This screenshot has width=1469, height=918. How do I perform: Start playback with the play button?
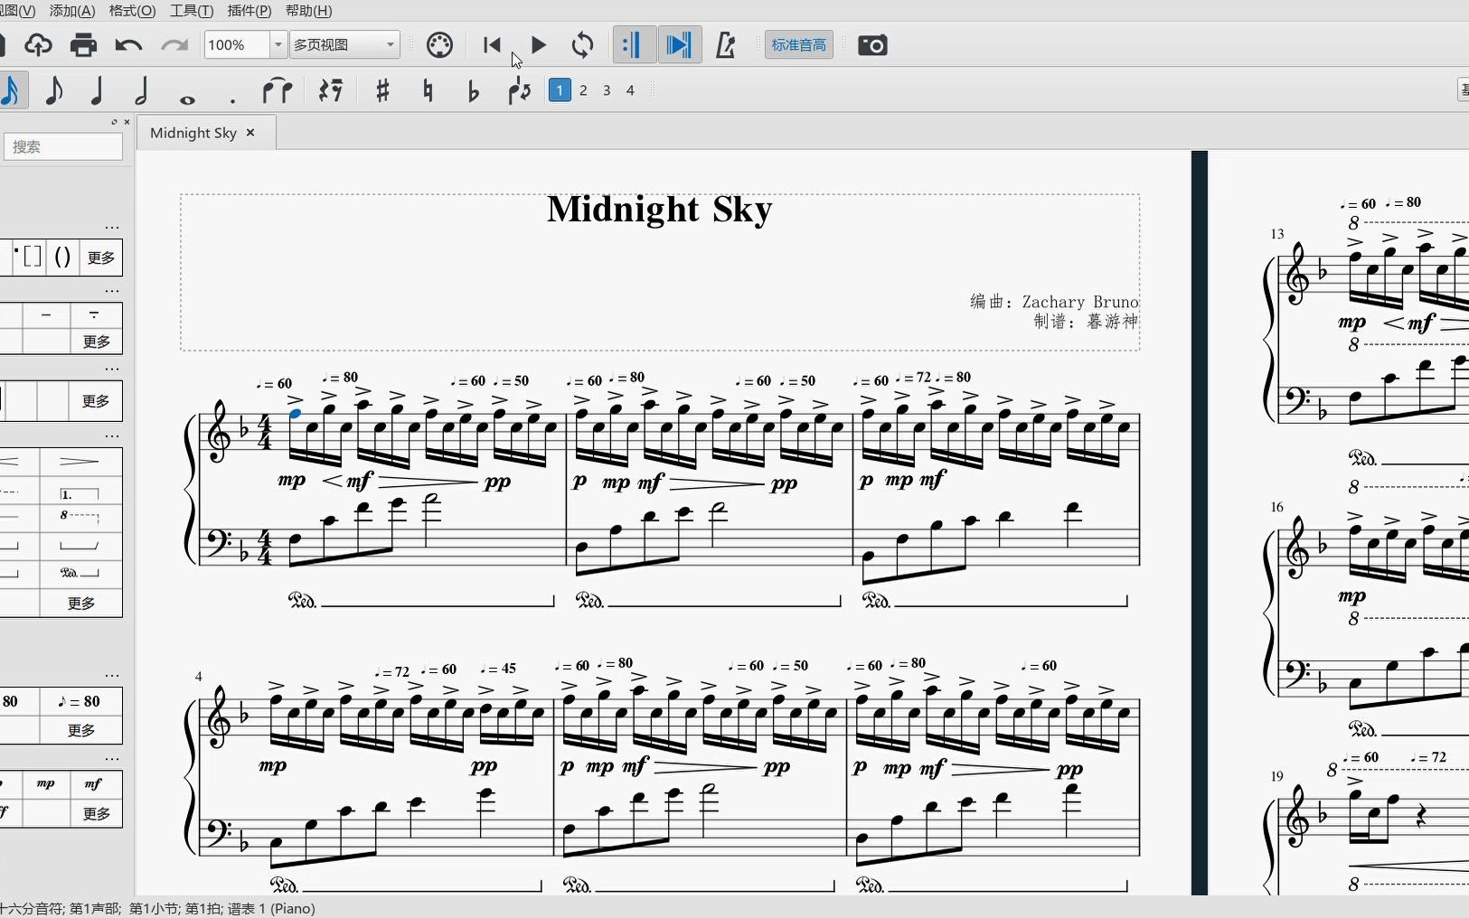pos(538,44)
